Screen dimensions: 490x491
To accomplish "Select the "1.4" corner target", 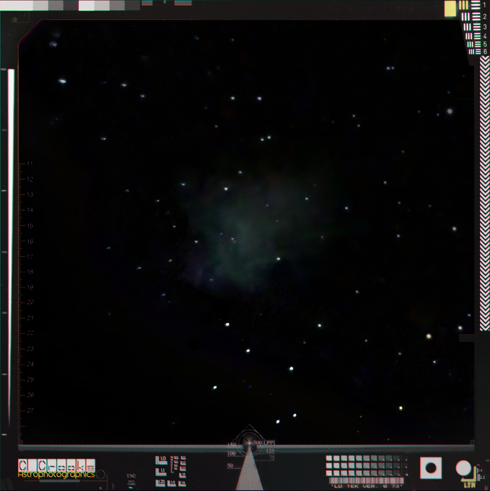I will tap(171, 483).
